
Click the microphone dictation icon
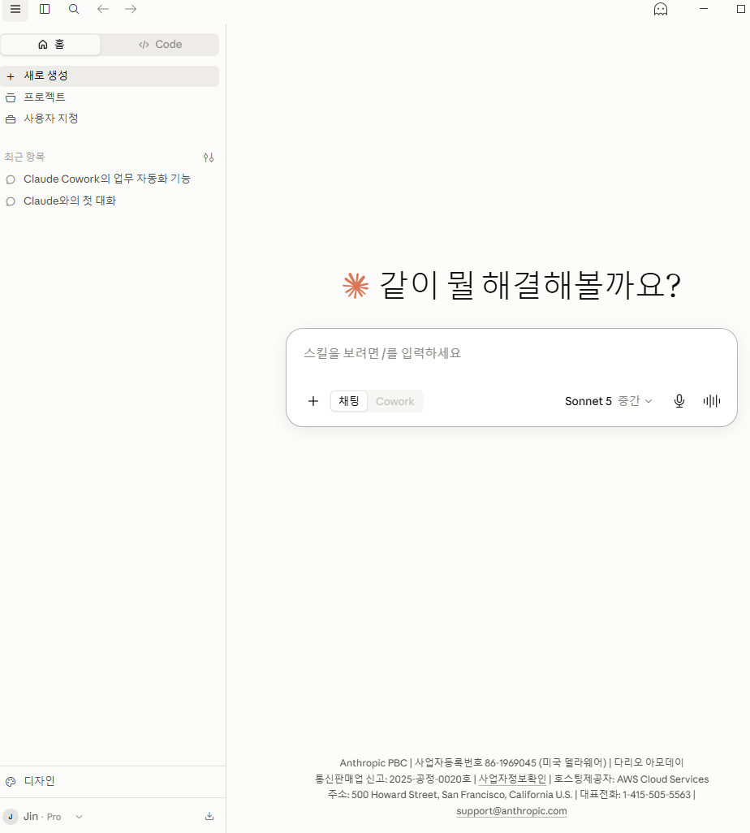click(x=679, y=401)
